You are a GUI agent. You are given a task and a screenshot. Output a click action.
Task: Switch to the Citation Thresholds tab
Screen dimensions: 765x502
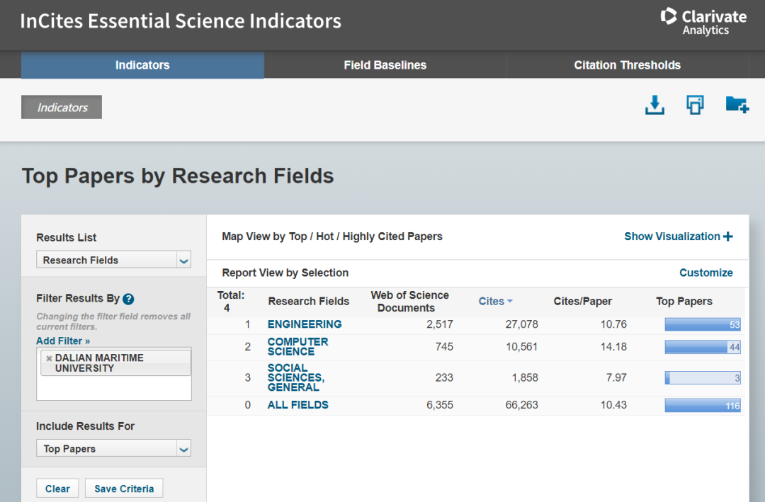tap(627, 65)
